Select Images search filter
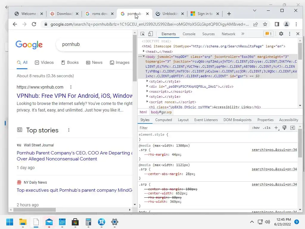 pos(120,63)
